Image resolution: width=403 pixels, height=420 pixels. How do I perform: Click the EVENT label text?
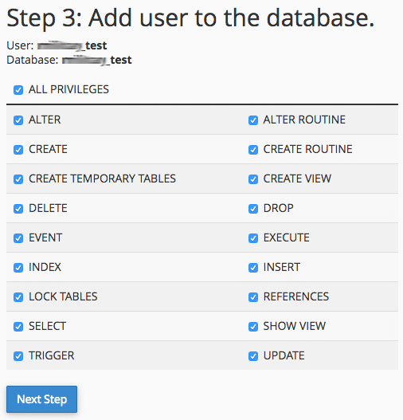45,237
